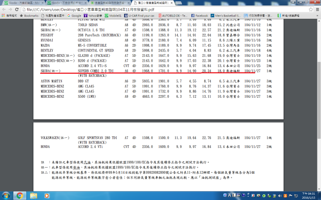321x200 pixels.
Task: Click the page vertical scrollbar thumb
Action: pos(319,100)
